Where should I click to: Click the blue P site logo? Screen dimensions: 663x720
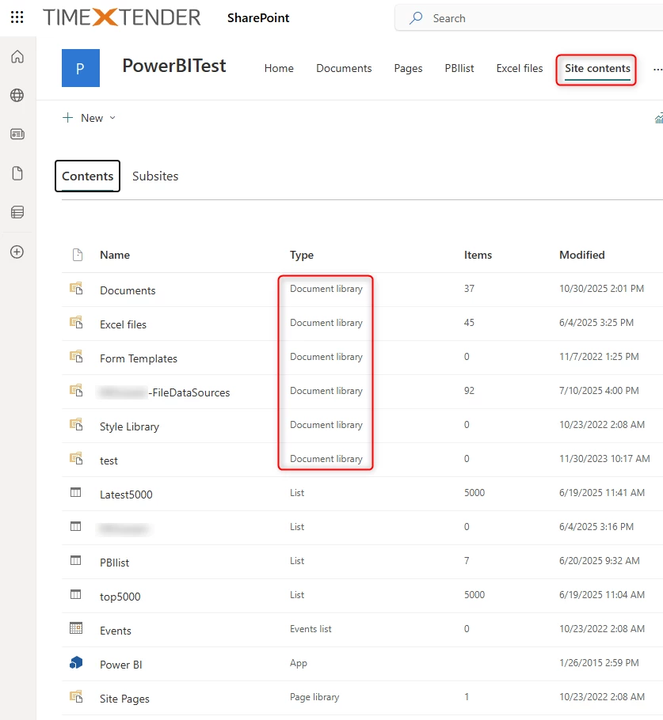pos(81,68)
